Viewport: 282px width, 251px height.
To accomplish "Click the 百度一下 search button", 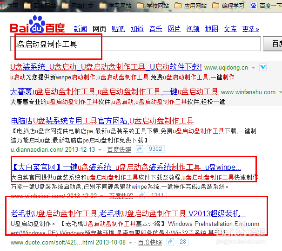I will [273, 44].
